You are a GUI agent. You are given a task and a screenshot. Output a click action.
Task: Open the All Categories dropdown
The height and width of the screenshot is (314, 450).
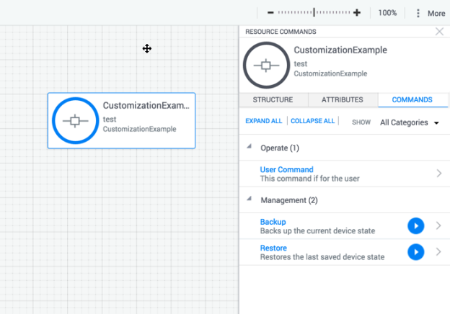[409, 122]
